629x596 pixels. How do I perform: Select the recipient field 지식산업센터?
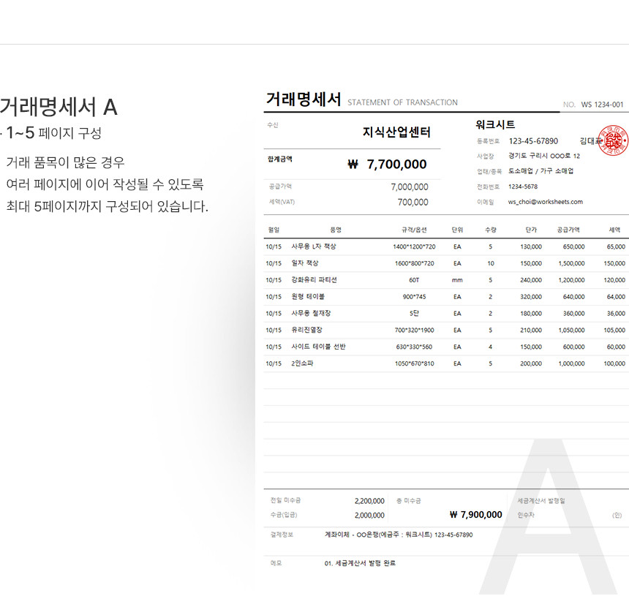pos(396,132)
